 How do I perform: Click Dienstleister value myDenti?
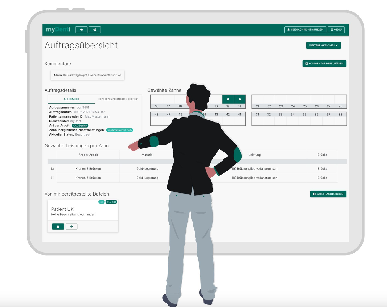[x=76, y=121]
